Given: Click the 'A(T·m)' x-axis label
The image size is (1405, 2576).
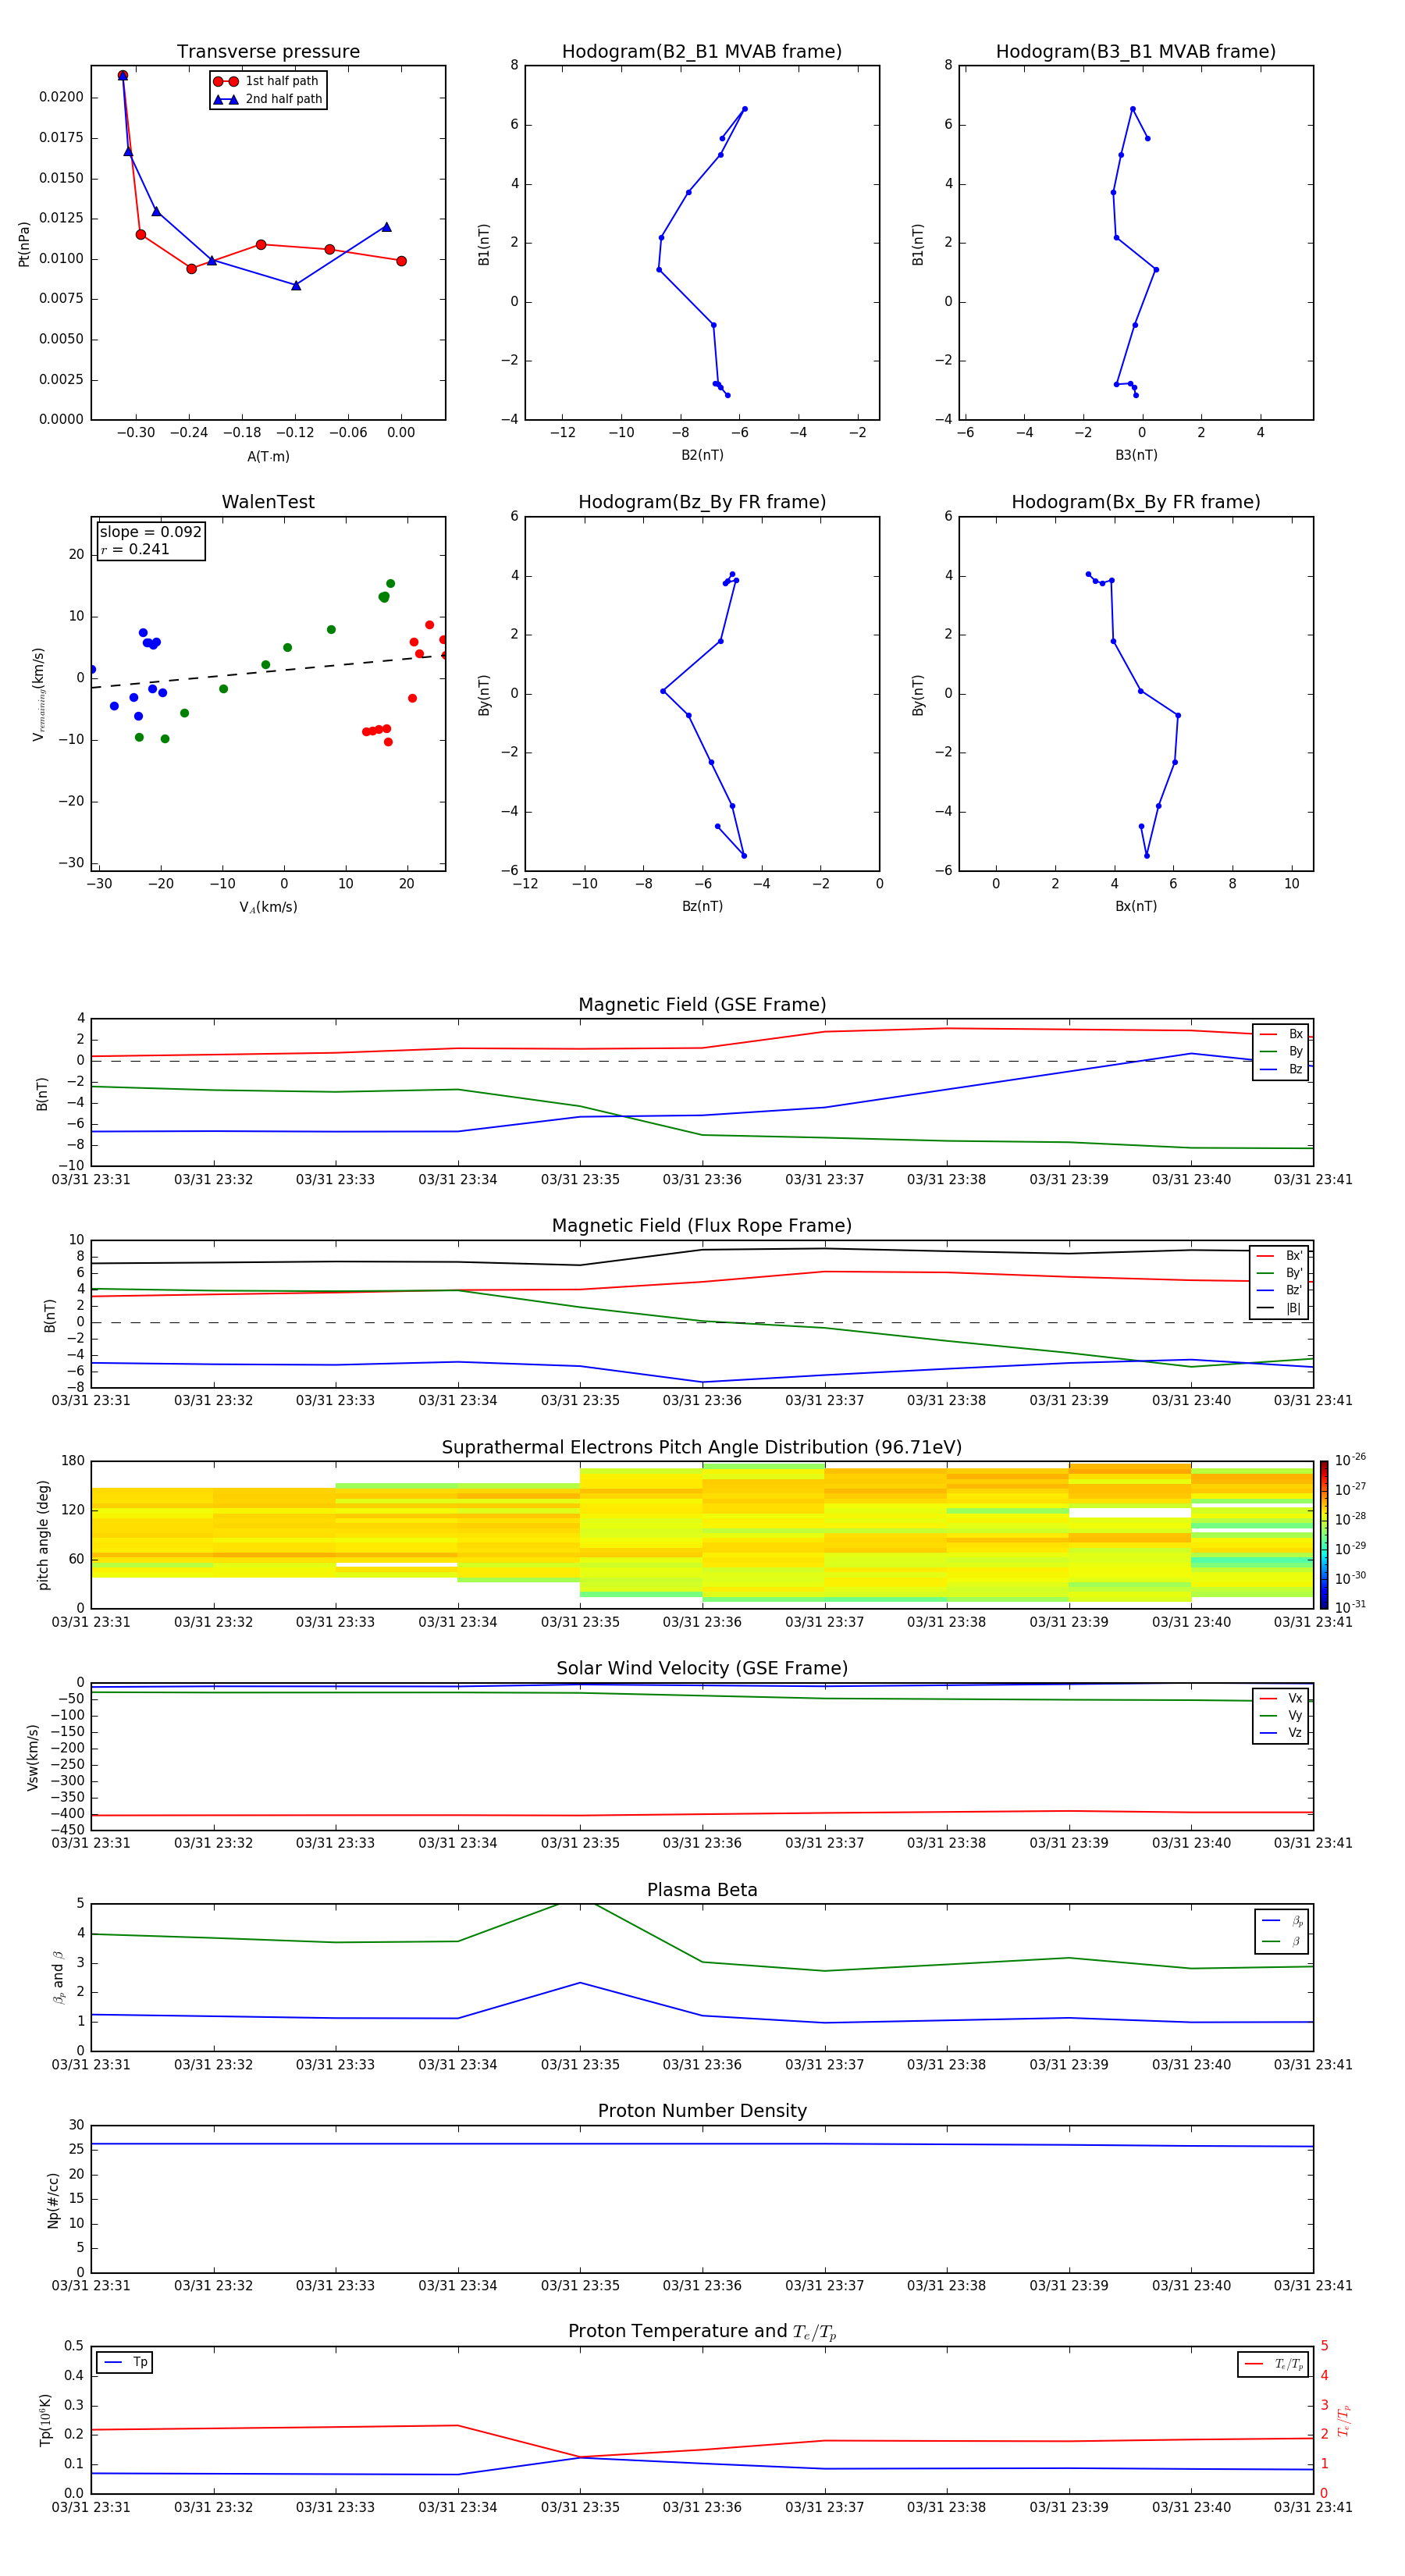Looking at the screenshot, I should click(x=268, y=456).
